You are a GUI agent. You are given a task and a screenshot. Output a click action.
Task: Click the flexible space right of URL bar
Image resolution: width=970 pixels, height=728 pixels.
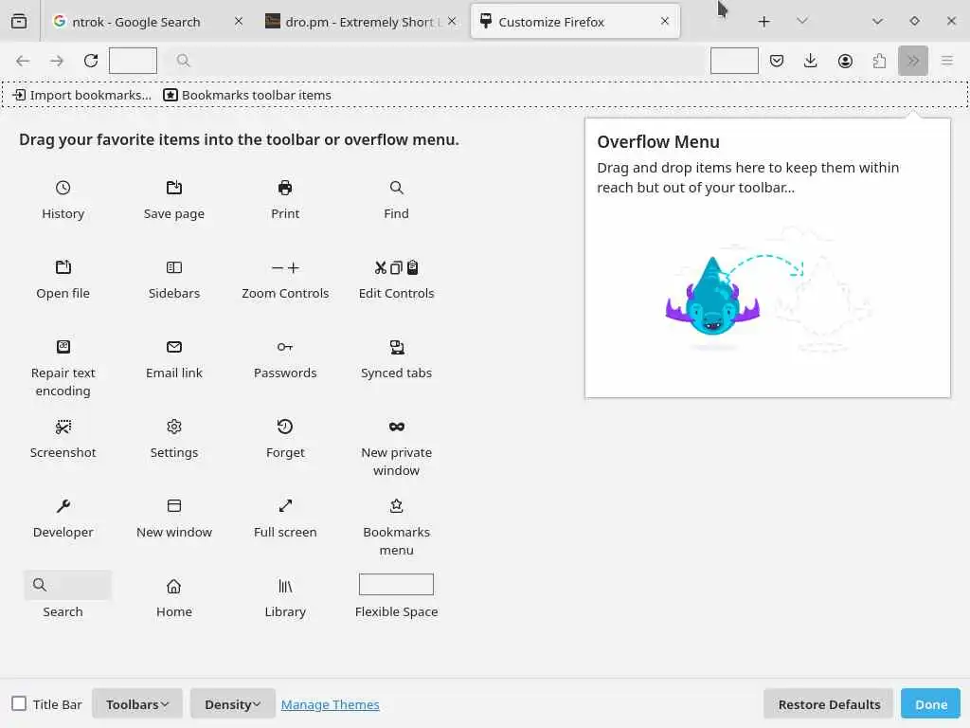(x=734, y=61)
